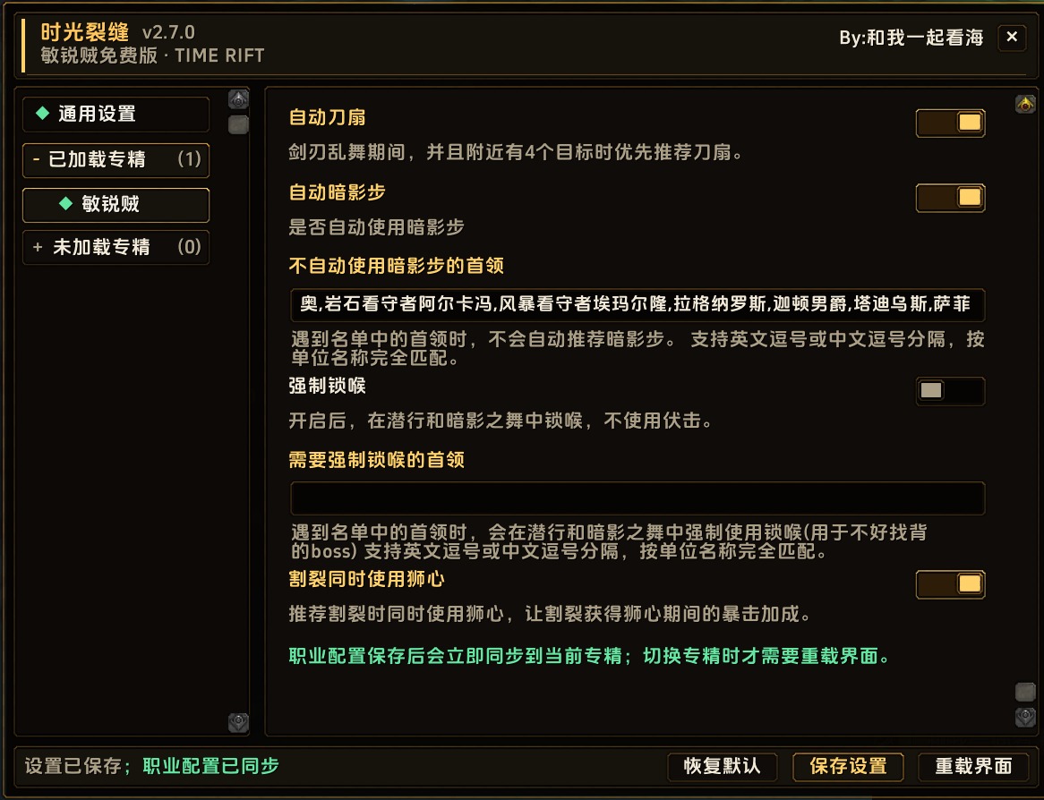Screen dimensions: 1044x800
Task: Click the green diamond icon beside 敏锐贼
Action: [x=65, y=204]
